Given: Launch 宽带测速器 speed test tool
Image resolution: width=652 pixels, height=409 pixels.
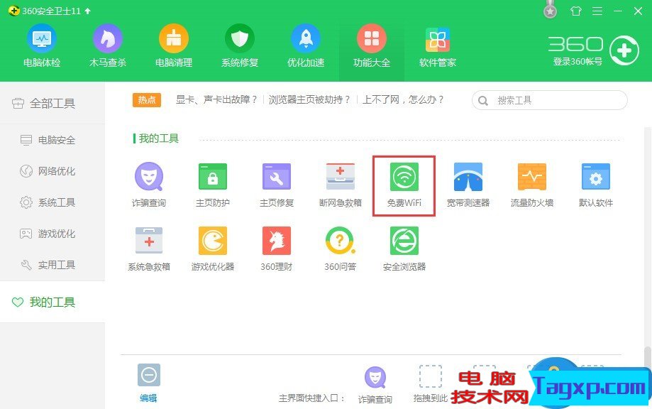Looking at the screenshot, I should [x=468, y=185].
